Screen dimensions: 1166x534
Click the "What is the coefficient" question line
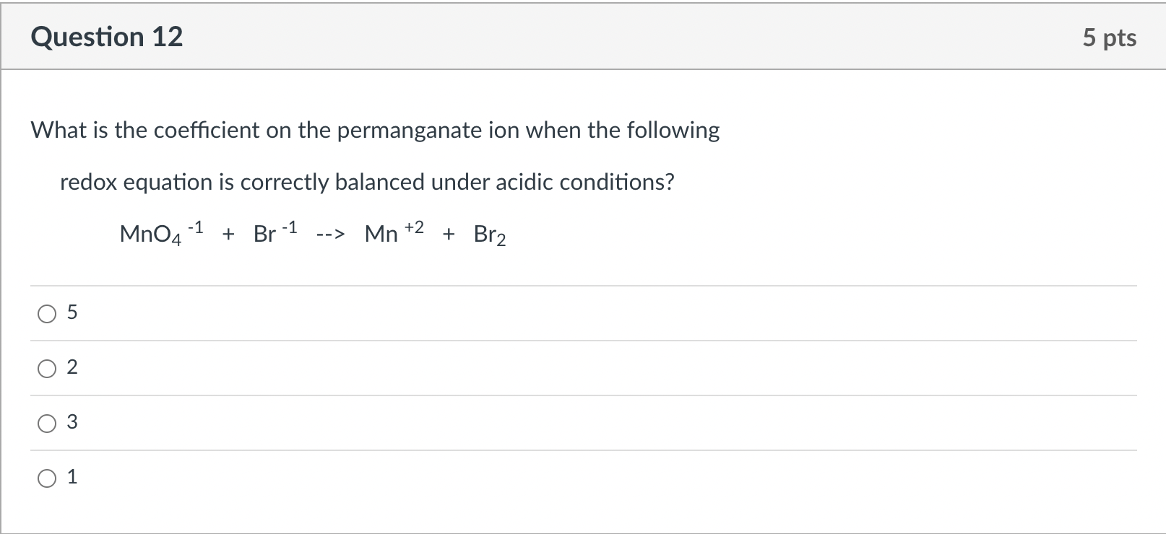coord(375,131)
